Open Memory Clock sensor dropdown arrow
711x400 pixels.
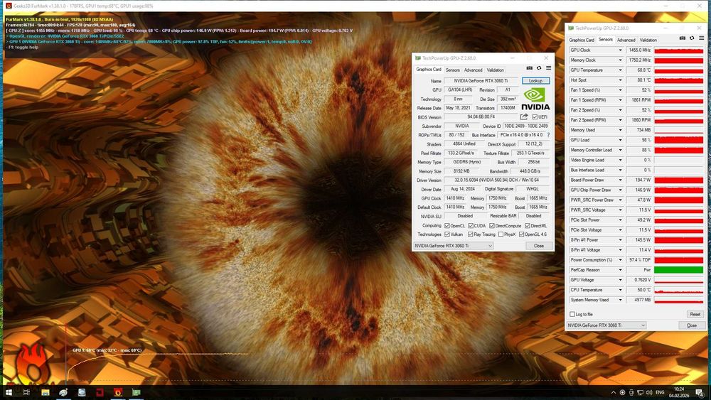pyautogui.click(x=620, y=60)
